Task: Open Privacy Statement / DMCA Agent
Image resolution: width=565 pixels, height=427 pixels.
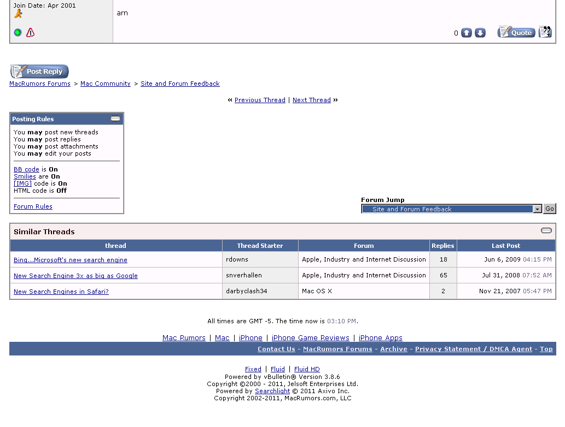Action: coord(474,349)
